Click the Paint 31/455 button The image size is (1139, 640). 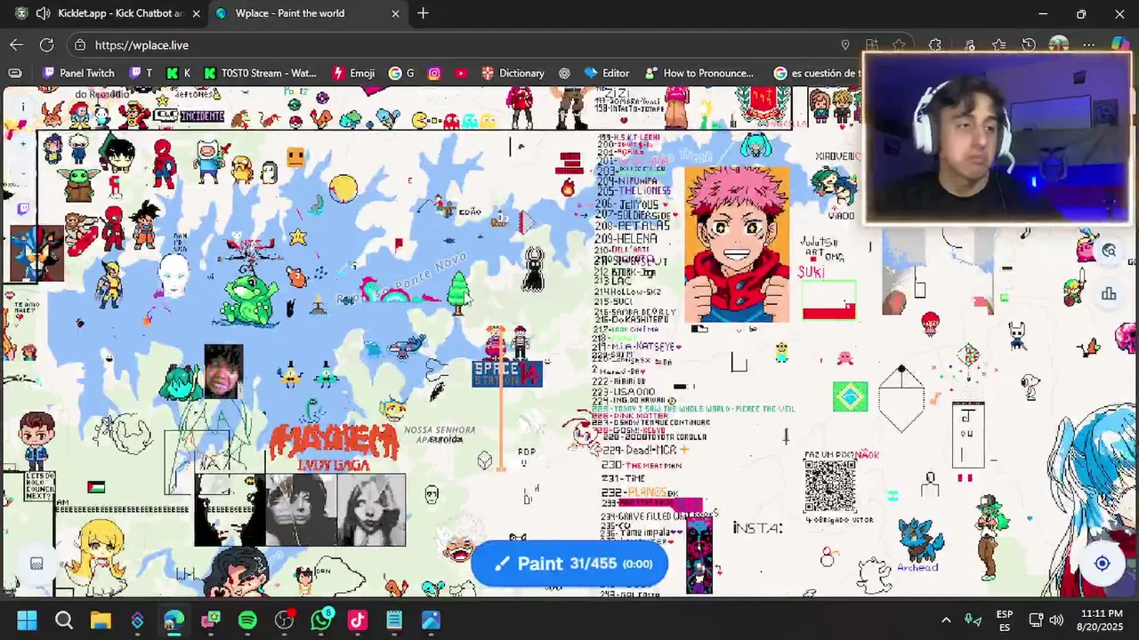pyautogui.click(x=569, y=564)
